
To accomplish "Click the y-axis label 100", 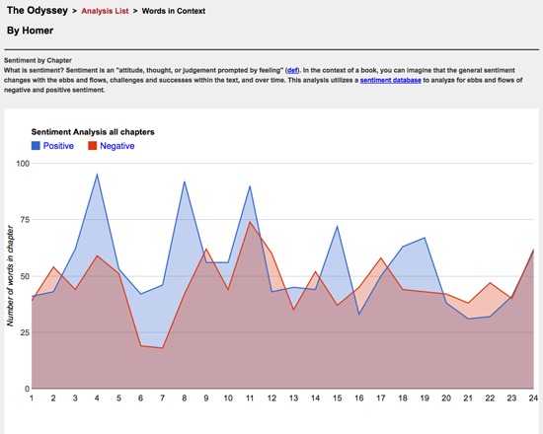I will coord(23,163).
